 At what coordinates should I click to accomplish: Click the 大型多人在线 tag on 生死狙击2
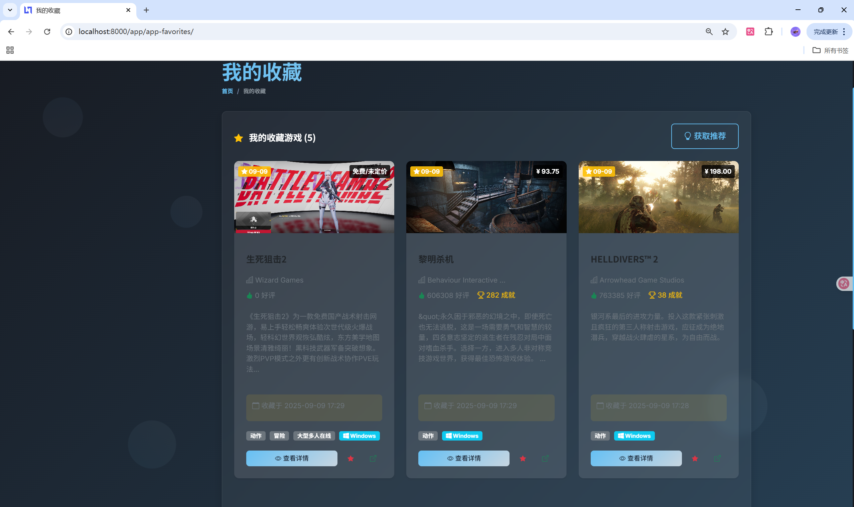tap(314, 436)
